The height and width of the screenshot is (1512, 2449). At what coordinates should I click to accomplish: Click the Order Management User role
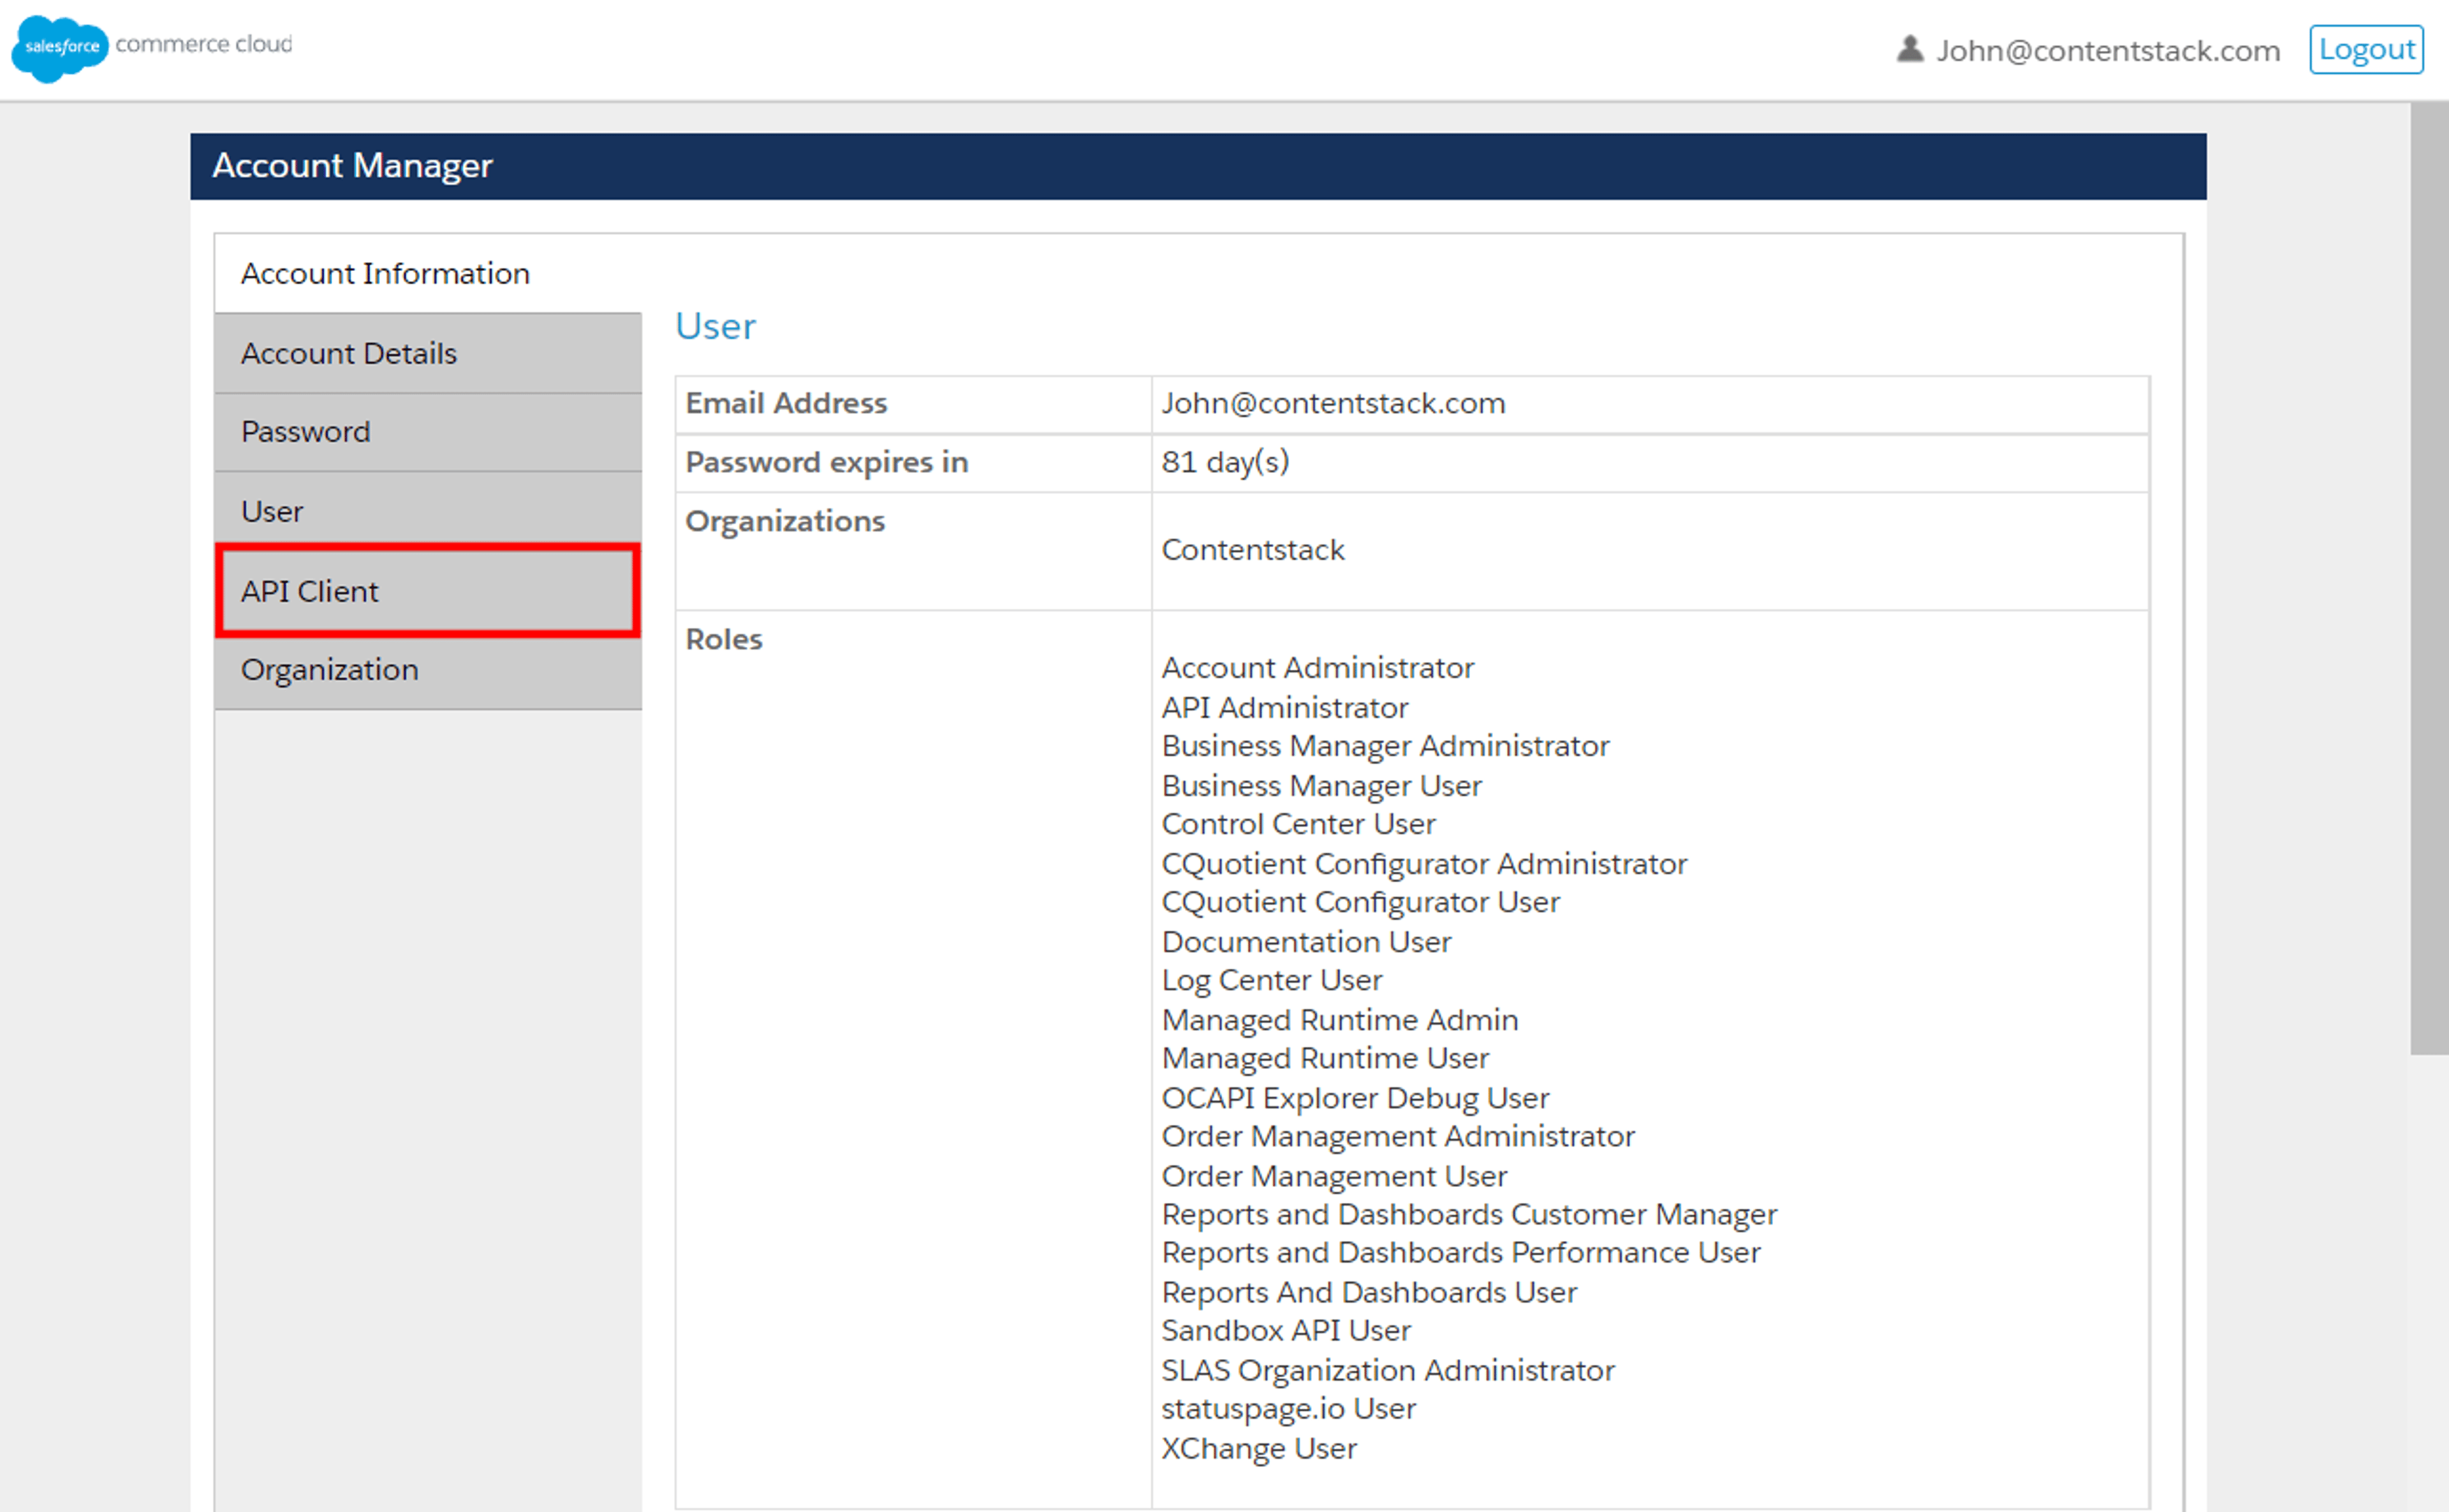click(1335, 1176)
